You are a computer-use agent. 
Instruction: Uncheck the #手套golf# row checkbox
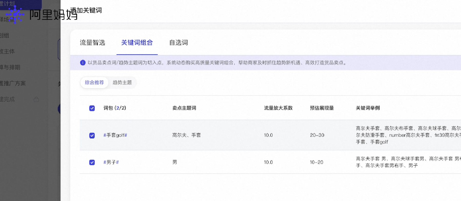click(92, 135)
